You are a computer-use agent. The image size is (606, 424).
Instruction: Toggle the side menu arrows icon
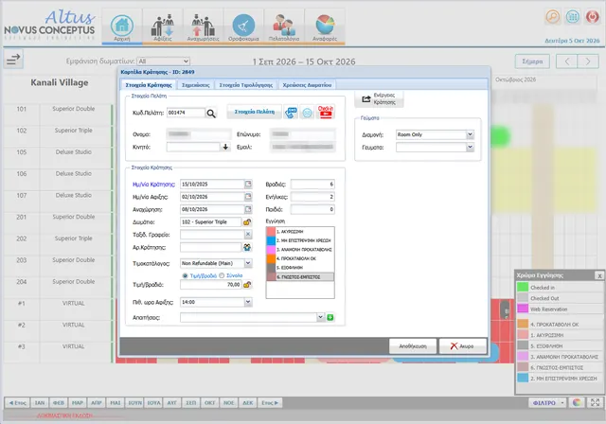(x=13, y=59)
